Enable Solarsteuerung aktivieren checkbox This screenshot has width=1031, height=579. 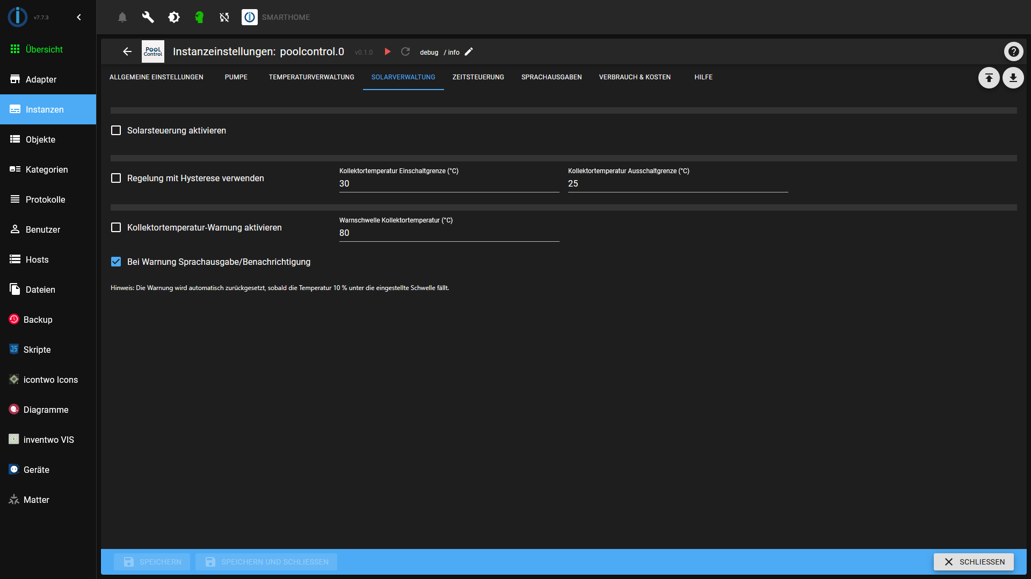pyautogui.click(x=116, y=130)
